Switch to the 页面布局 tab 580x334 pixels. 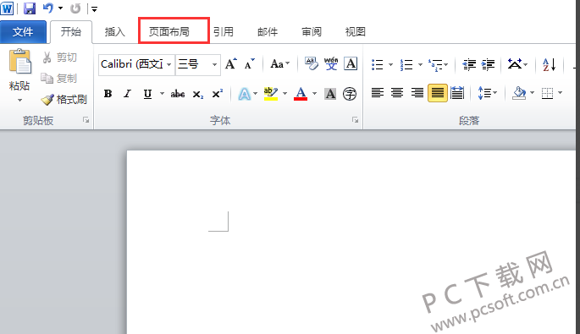click(169, 32)
